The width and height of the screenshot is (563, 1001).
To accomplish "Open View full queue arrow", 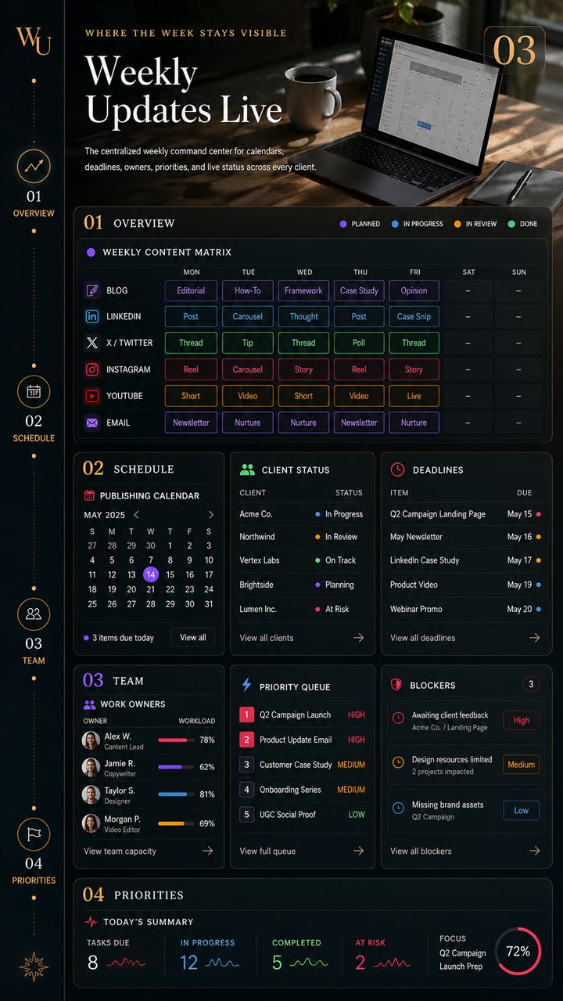I will tap(358, 851).
